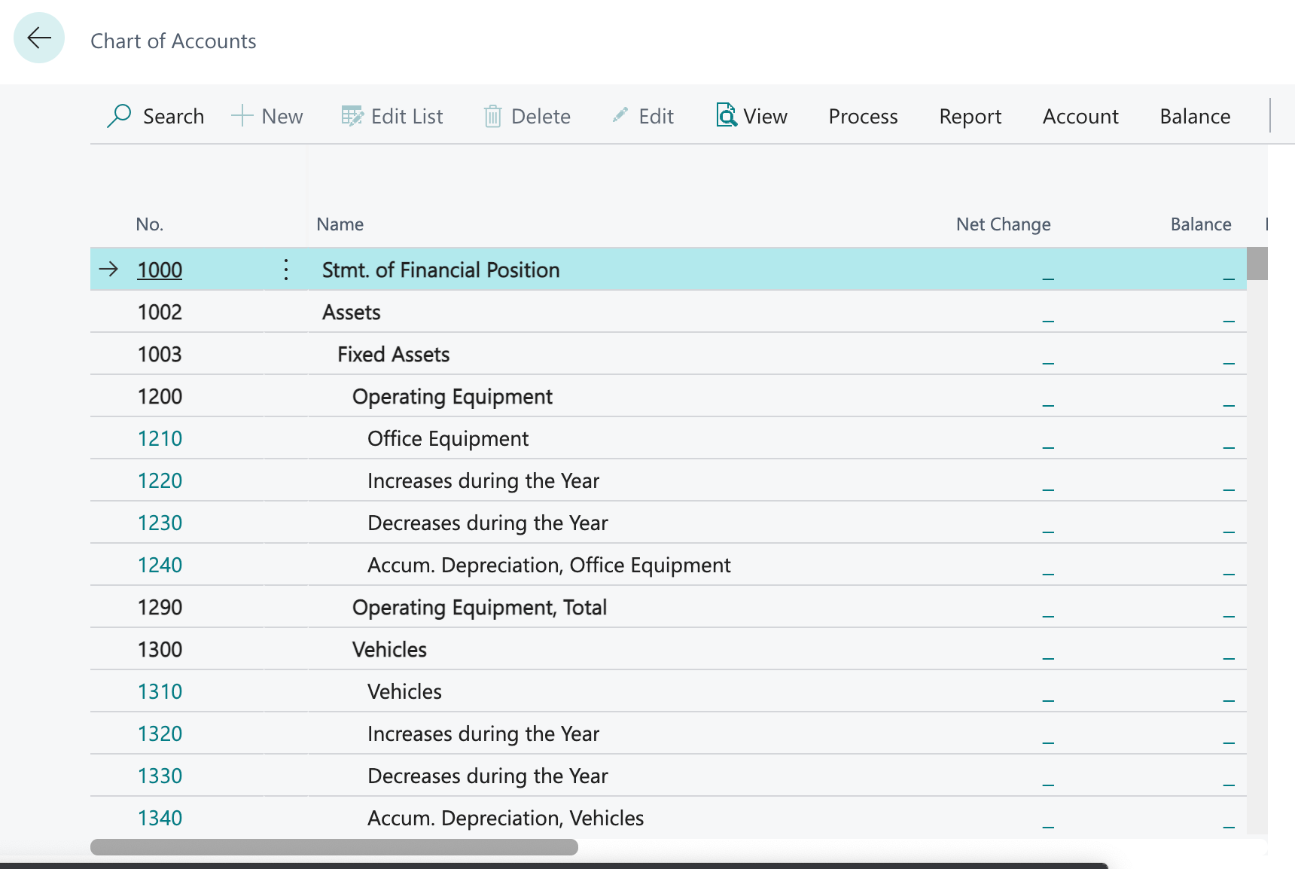The height and width of the screenshot is (869, 1295).
Task: Click the Net Change column header
Action: click(1003, 224)
